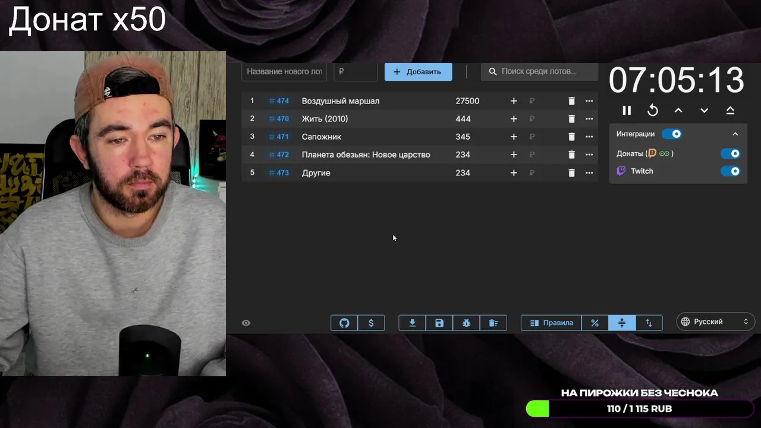Open more options for Другие row

(589, 173)
